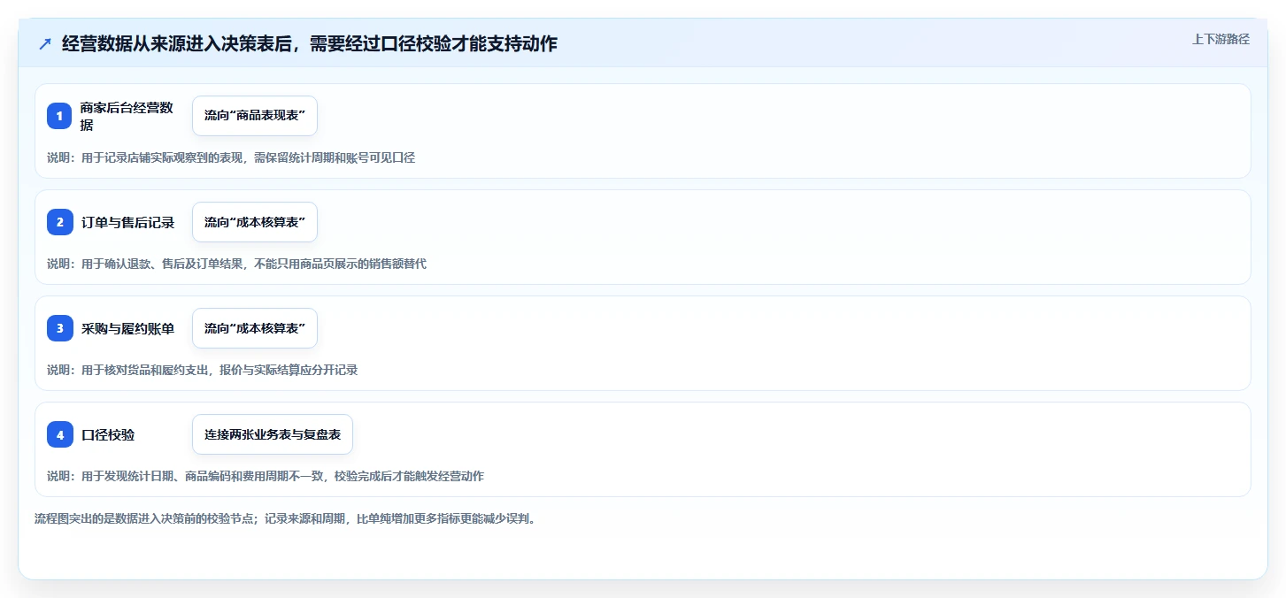The height and width of the screenshot is (598, 1286).
Task: Click the number 4 step badge
Action: point(59,434)
